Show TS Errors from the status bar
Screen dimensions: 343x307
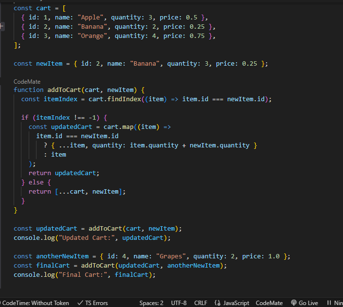click(x=93, y=303)
